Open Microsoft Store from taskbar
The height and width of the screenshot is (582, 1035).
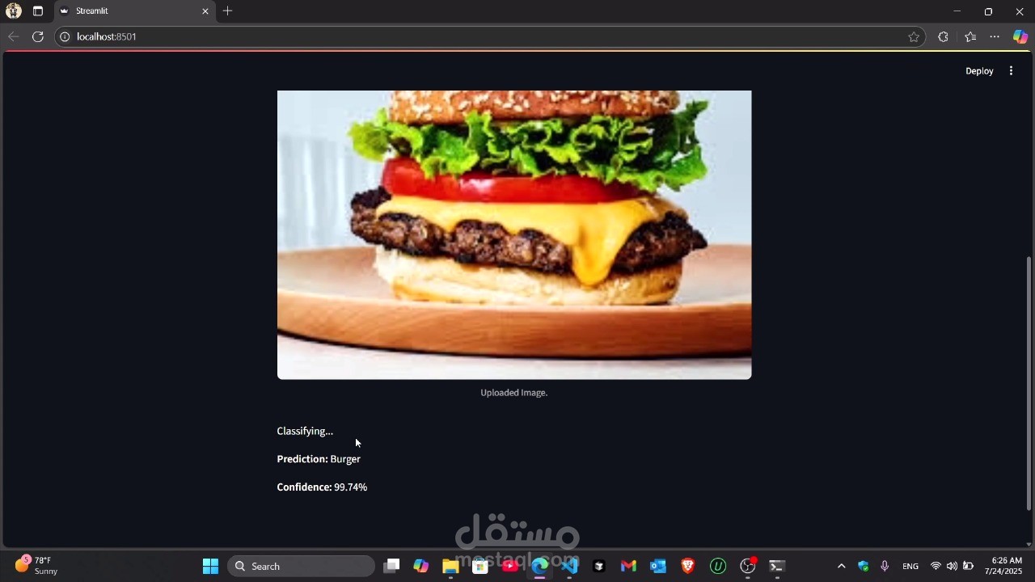pos(480,567)
